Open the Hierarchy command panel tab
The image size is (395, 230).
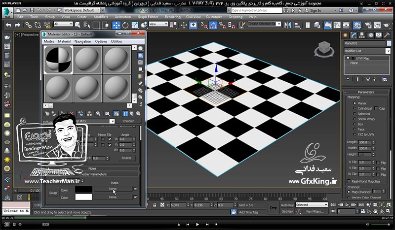[362, 35]
